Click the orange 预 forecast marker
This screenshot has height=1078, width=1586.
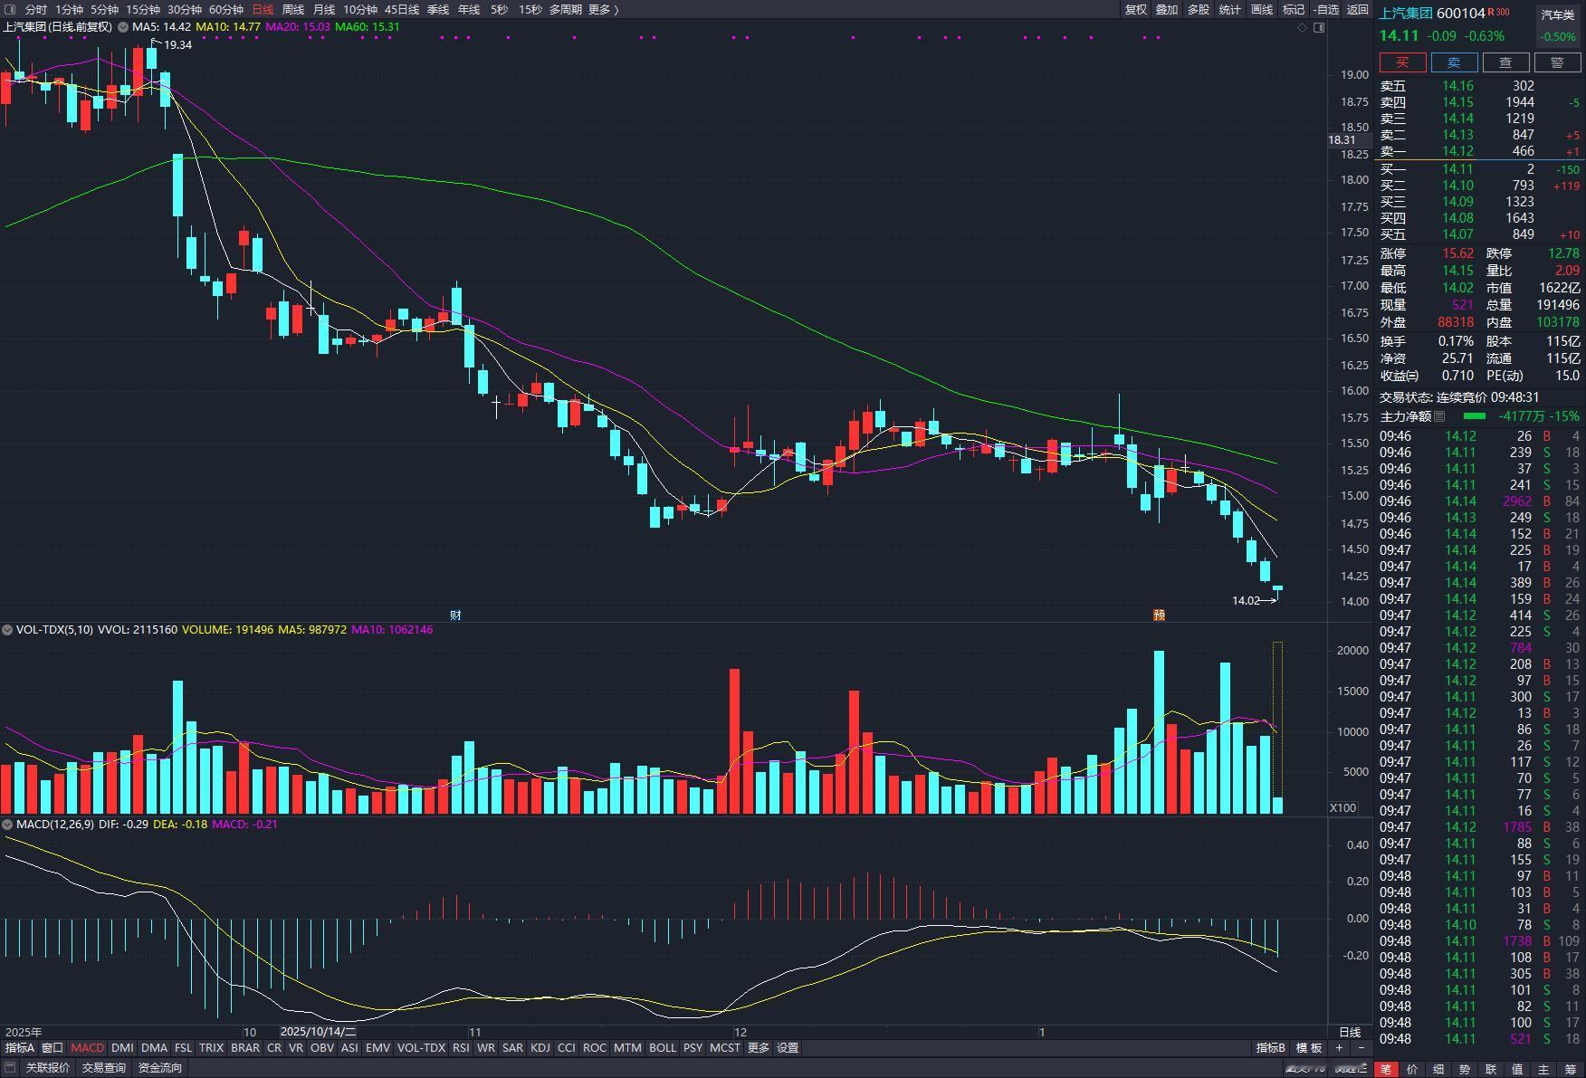pyautogui.click(x=1159, y=615)
